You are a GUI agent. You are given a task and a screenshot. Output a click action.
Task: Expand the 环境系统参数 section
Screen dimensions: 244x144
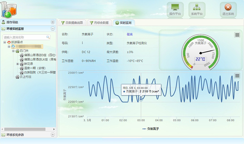pyautogui.click(x=53, y=134)
